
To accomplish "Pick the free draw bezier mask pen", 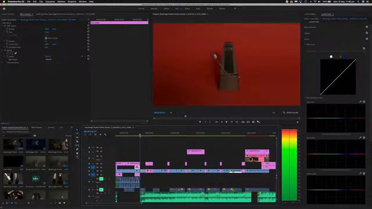I will 16,53.
